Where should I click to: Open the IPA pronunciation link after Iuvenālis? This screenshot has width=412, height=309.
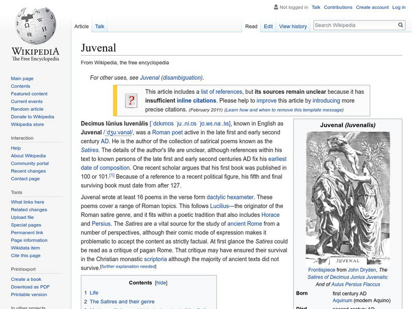190,124
